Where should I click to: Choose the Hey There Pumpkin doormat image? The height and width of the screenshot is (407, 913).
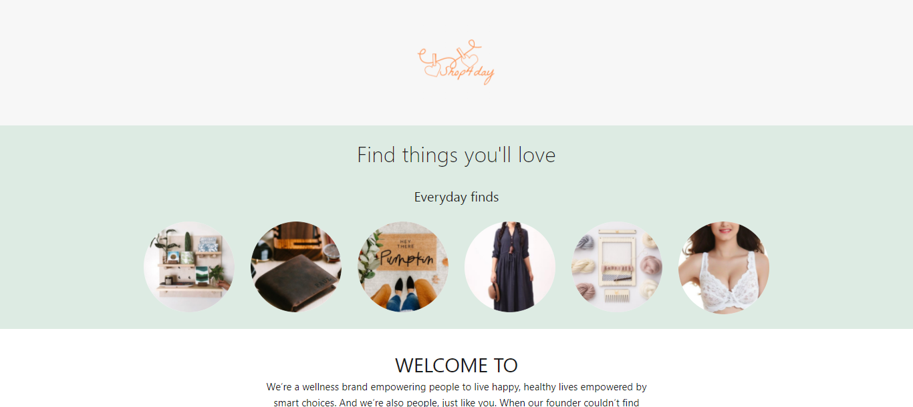coord(403,267)
